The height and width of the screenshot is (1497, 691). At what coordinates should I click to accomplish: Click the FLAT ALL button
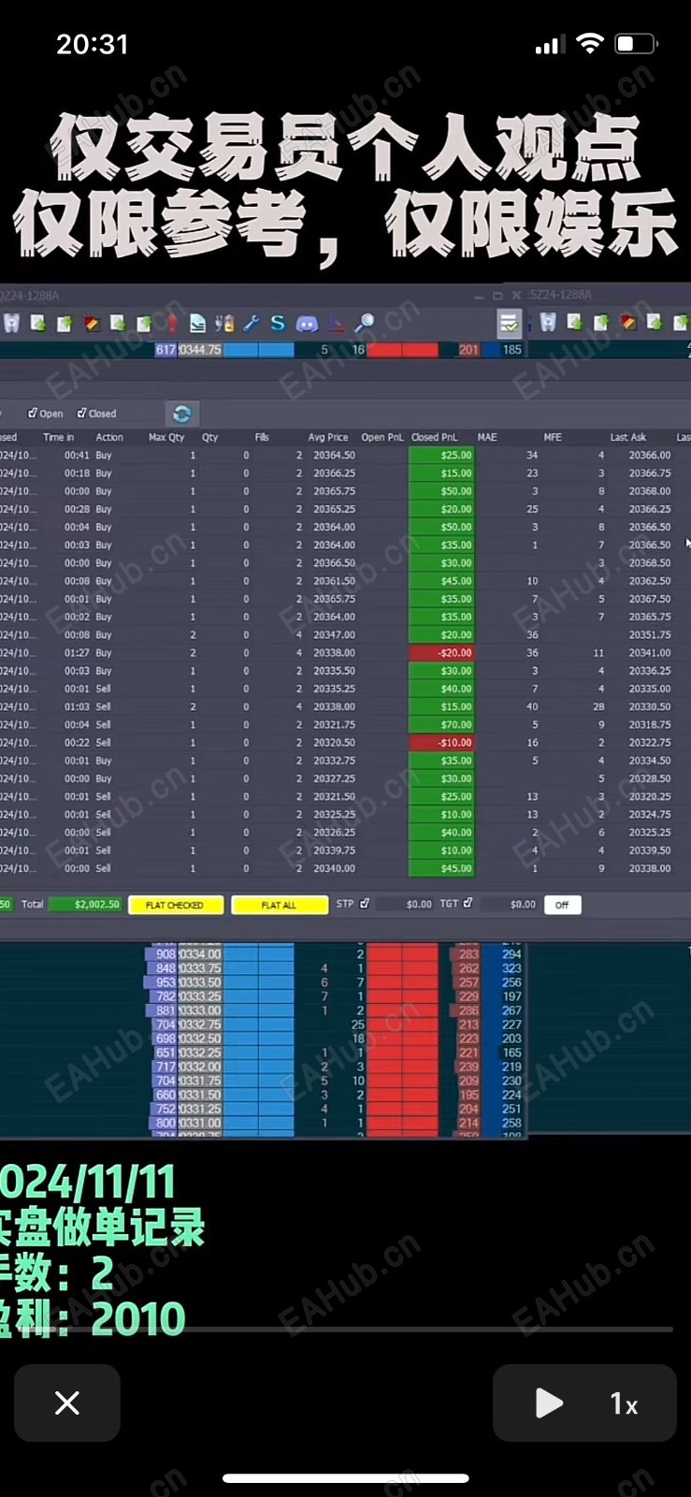[280, 905]
